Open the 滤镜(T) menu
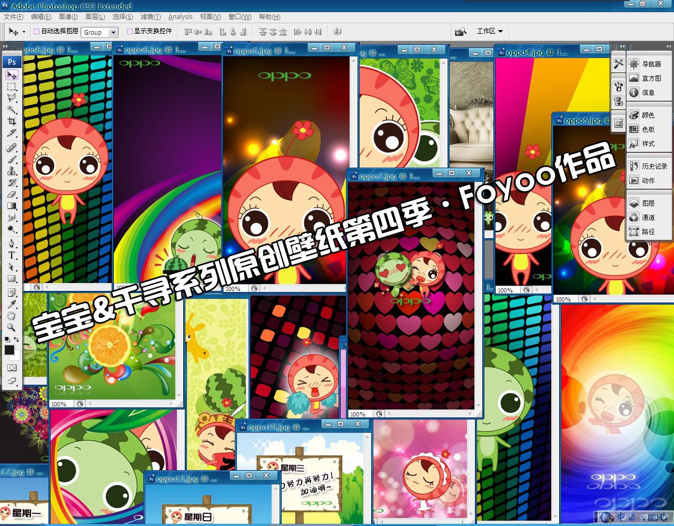 pyautogui.click(x=151, y=17)
